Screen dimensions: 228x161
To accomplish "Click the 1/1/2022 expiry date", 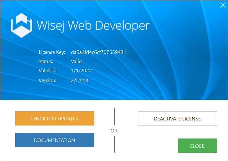I will click(x=81, y=71).
